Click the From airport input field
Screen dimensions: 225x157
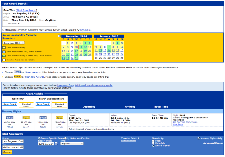(x=13, y=141)
